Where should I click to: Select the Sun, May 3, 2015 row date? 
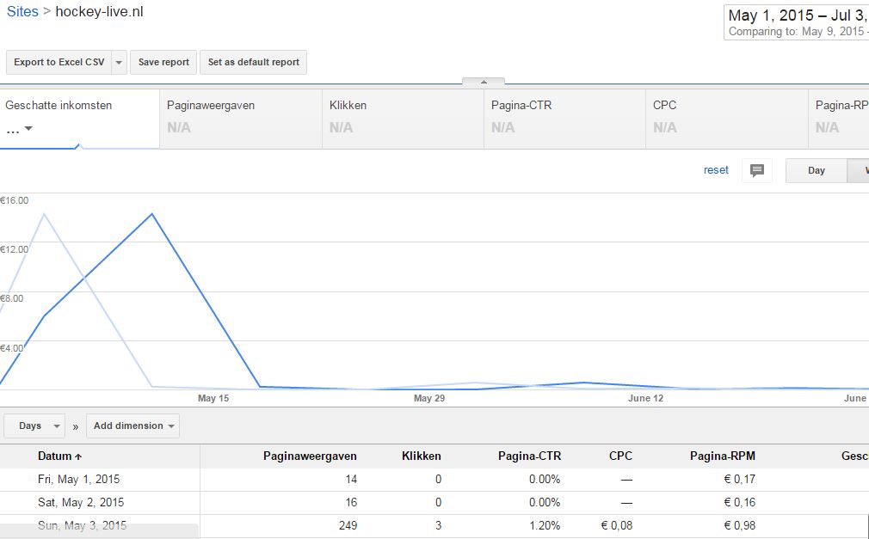click(x=82, y=526)
